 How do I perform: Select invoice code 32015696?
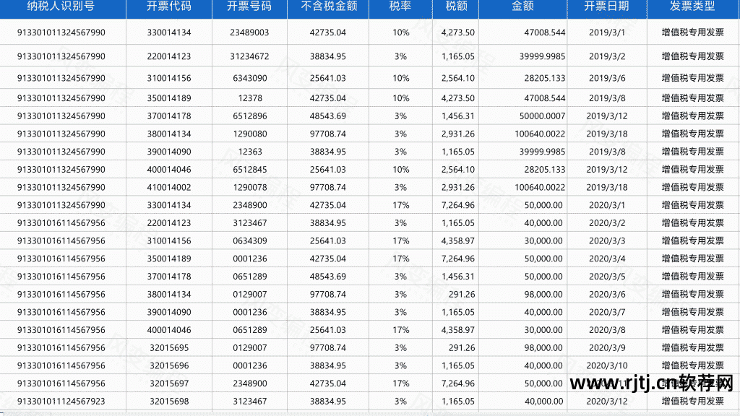[x=169, y=366]
